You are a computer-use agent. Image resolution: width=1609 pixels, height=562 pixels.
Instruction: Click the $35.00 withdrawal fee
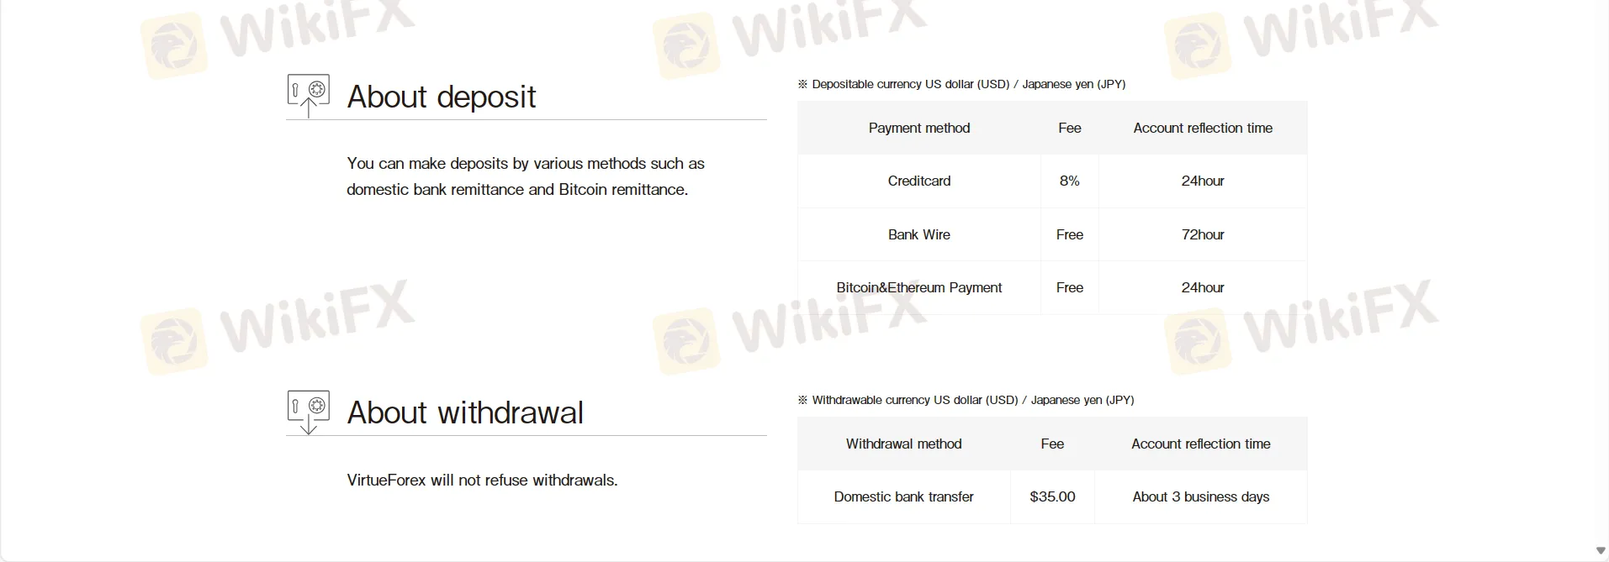click(x=1052, y=496)
